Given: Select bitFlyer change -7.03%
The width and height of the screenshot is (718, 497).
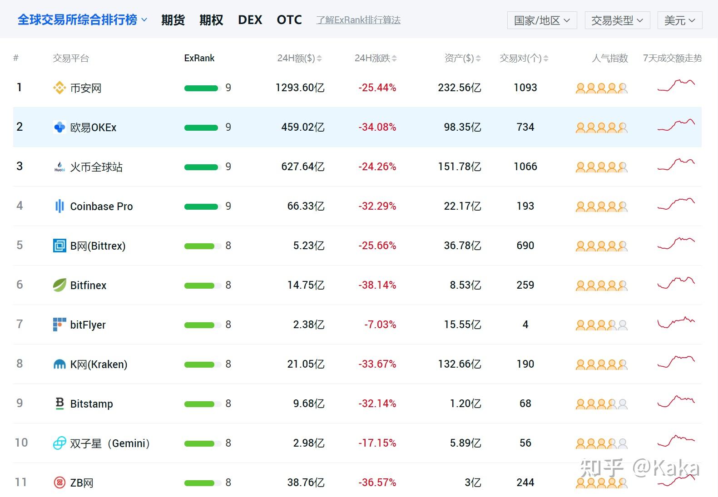Looking at the screenshot, I should 380,325.
